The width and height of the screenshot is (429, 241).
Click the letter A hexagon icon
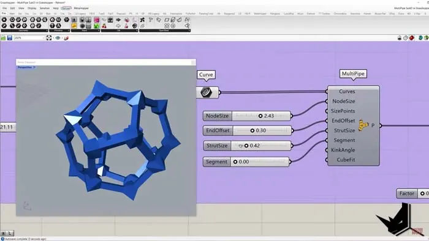click(58, 26)
